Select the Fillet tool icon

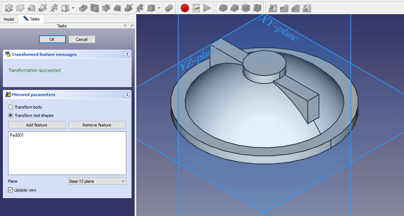(223, 8)
